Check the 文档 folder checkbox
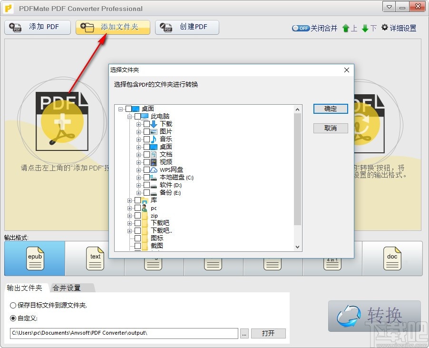 (x=146, y=154)
